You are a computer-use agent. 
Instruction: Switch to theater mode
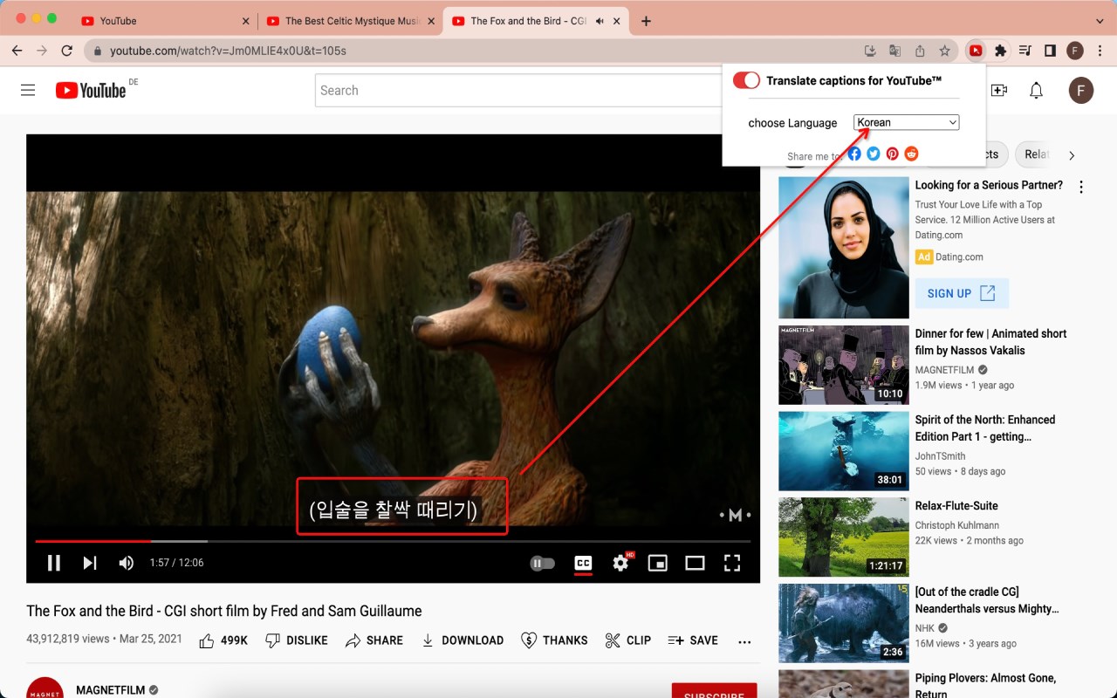pos(695,563)
